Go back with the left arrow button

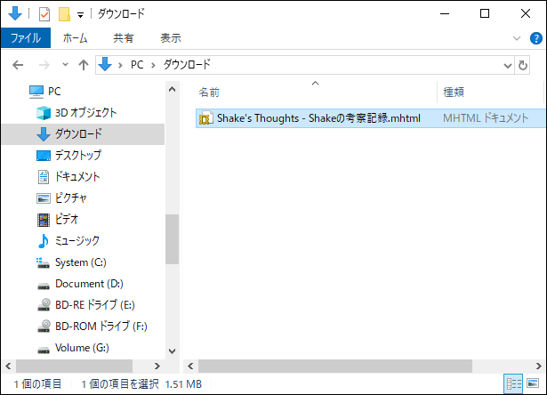click(x=18, y=65)
